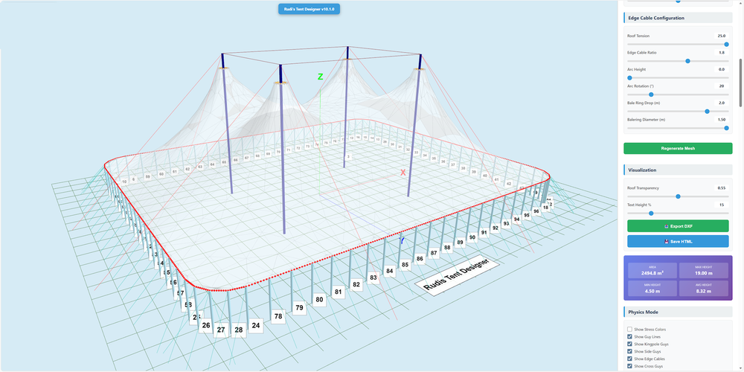This screenshot has height=372, width=744.
Task: Click the Roof Transparency slider handle
Action: point(678,196)
